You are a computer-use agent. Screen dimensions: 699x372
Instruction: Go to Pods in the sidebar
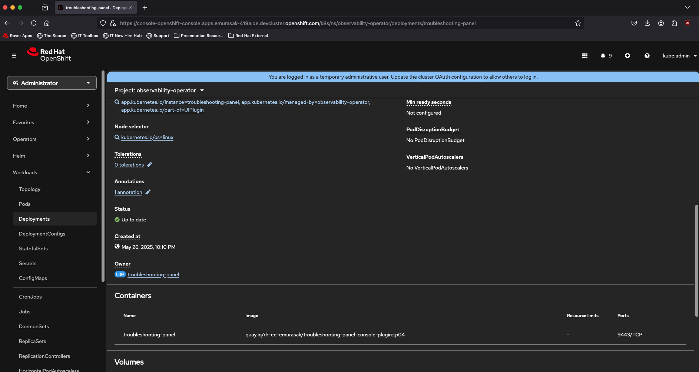25,204
